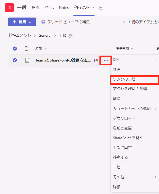Open the 新規 dropdown button
The image size is (159, 194).
tap(22, 22)
